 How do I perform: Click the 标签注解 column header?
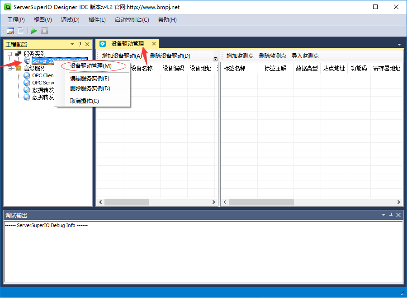275,69
